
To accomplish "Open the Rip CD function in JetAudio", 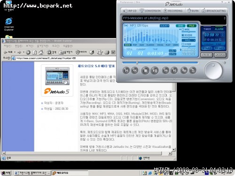I will click(x=130, y=11).
